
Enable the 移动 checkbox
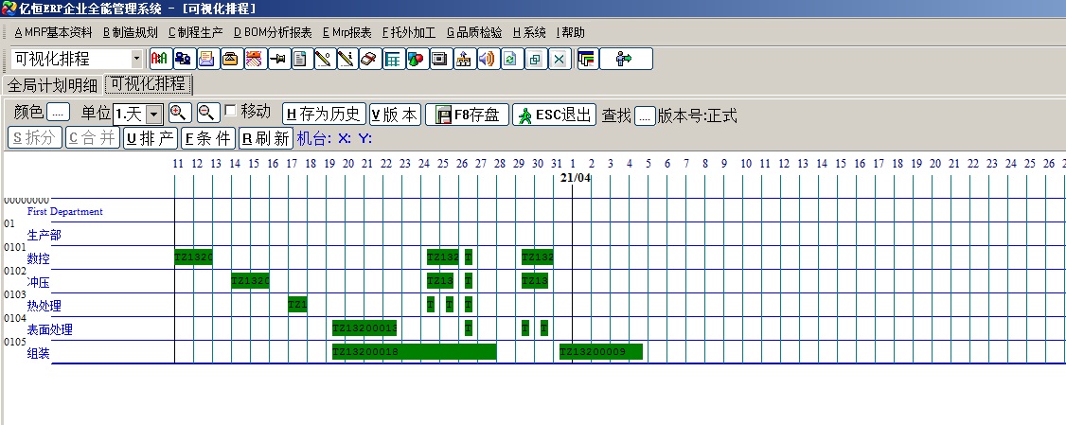[230, 110]
